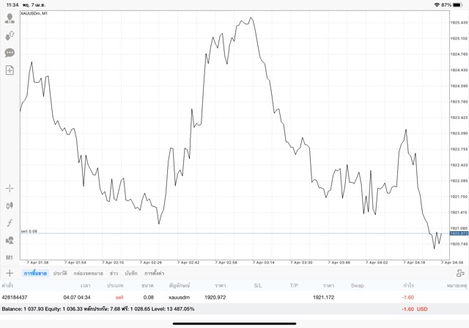This screenshot has height=328, width=469.
Task: Open the ข่าว (News) tab
Action: click(114, 273)
